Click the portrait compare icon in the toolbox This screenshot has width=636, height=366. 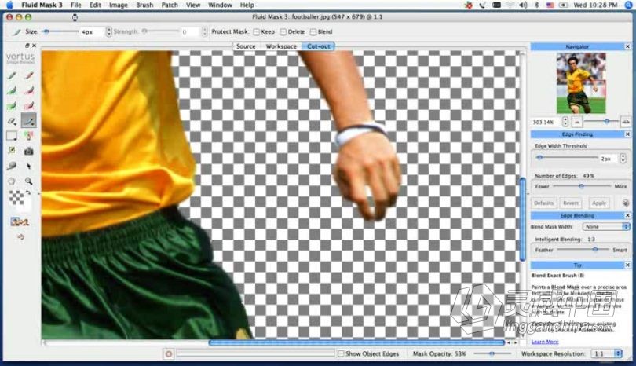[x=20, y=221]
